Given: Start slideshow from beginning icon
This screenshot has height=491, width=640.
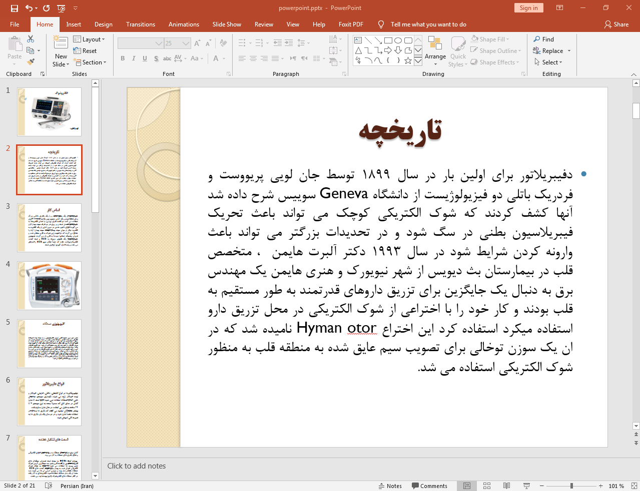Looking at the screenshot, I should click(x=61, y=8).
